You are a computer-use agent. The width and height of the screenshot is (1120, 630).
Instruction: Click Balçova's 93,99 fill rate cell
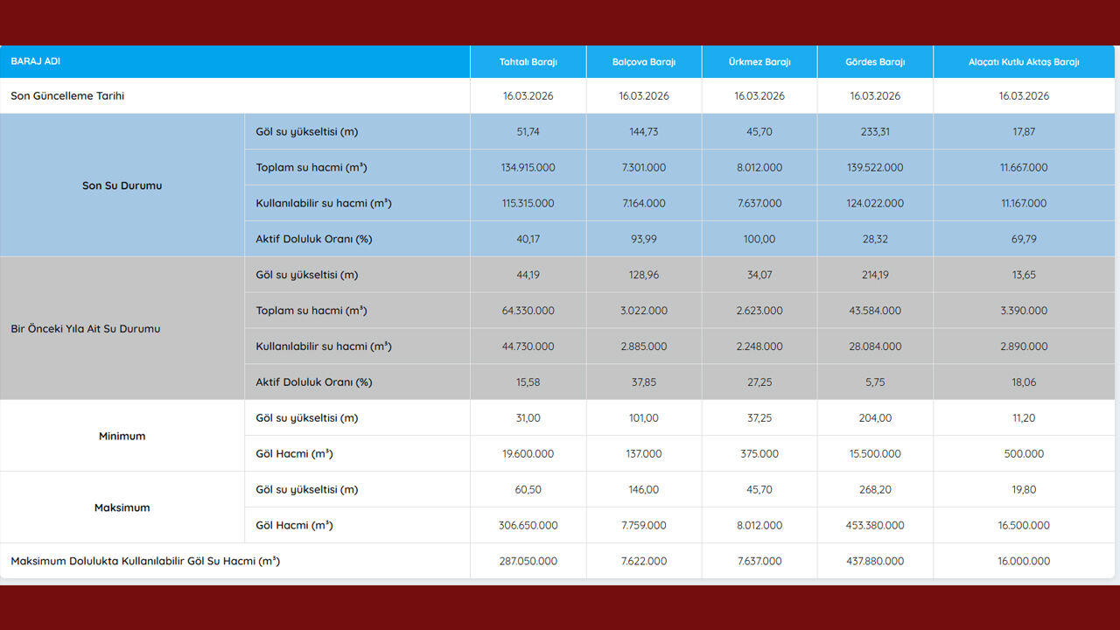pyautogui.click(x=643, y=239)
